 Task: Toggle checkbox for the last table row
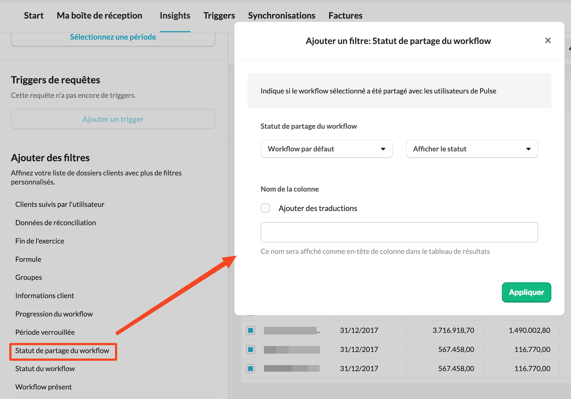point(251,369)
